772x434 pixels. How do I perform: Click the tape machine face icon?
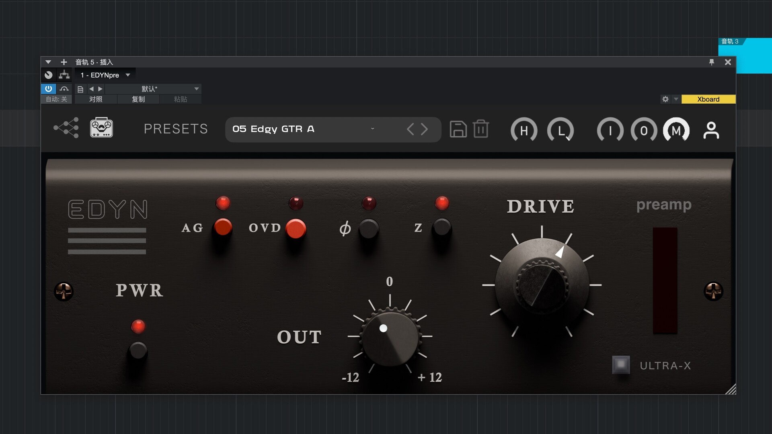pyautogui.click(x=101, y=128)
